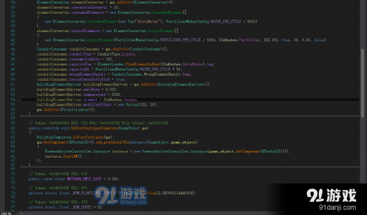
Task: Click the vertical scrollbar thumb of the code editor
Action: (x=363, y=84)
